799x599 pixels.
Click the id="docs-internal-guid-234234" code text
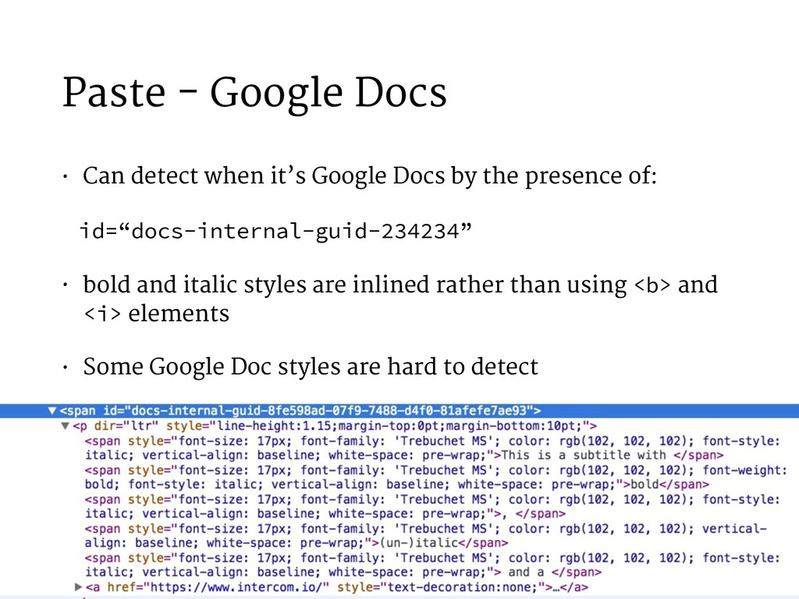point(275,231)
